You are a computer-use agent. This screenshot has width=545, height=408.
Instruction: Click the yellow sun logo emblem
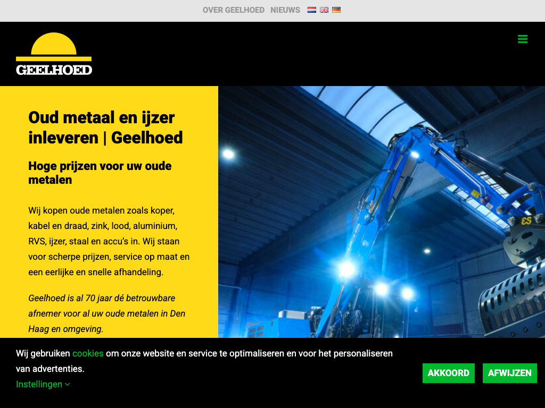pyautogui.click(x=54, y=45)
